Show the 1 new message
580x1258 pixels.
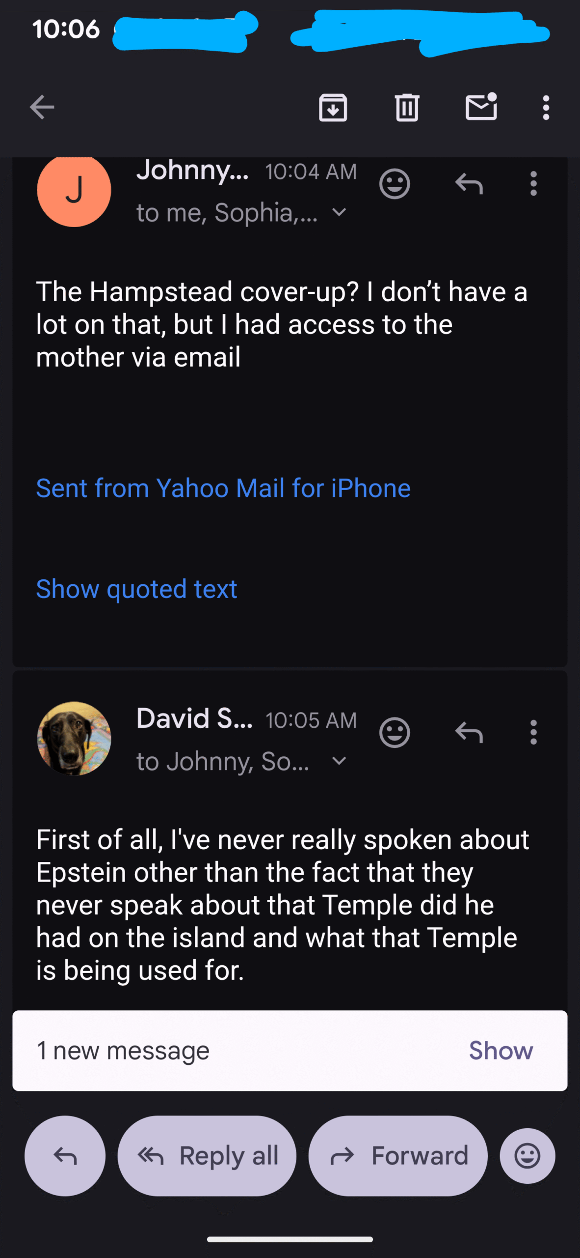click(501, 1051)
